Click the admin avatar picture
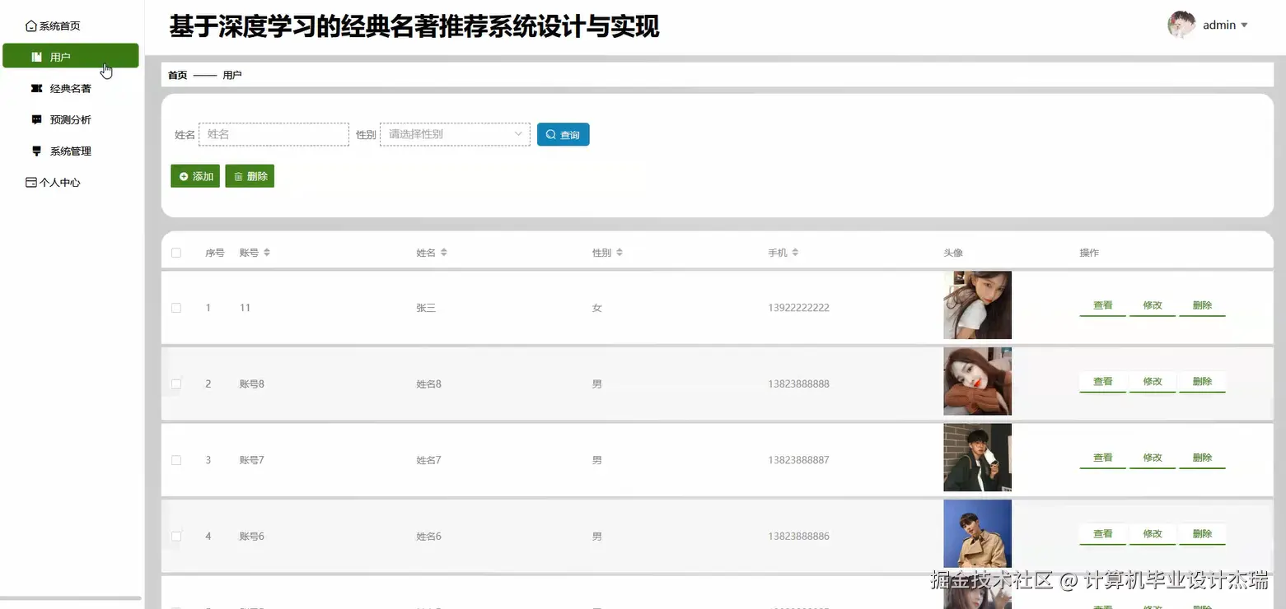This screenshot has width=1286, height=609. click(x=1181, y=25)
